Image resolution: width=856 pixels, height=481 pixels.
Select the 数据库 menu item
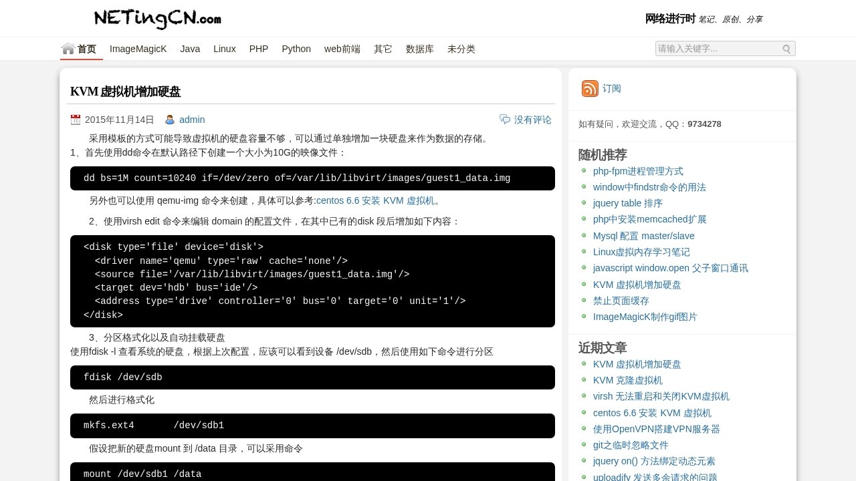420,48
